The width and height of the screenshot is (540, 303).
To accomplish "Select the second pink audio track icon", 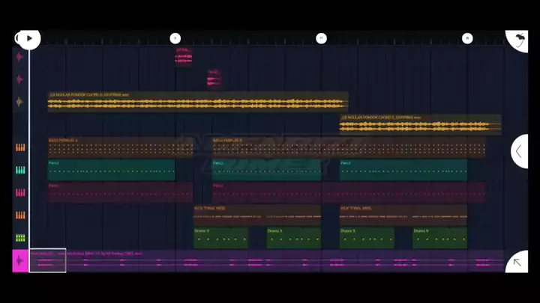I will [20, 79].
